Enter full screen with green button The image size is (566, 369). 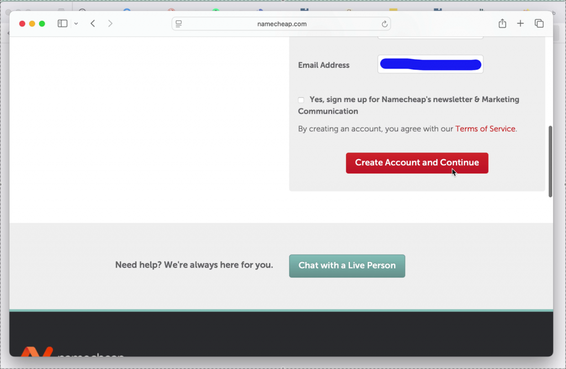click(42, 24)
